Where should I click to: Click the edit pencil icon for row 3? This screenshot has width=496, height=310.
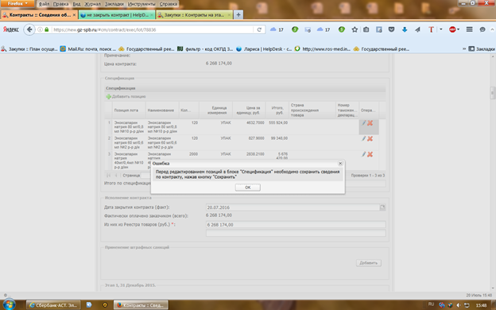[x=364, y=154]
